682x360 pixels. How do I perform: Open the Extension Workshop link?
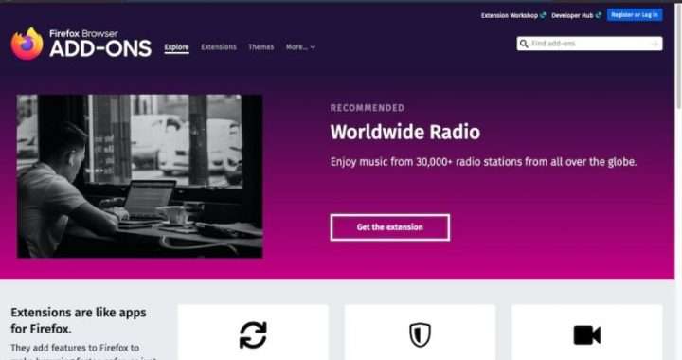coord(510,15)
